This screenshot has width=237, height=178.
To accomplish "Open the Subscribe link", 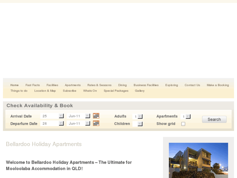I will [x=69, y=91].
